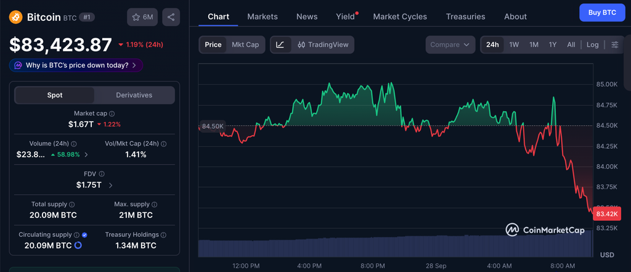Toggle chart to Mkt Cap view

[245, 45]
